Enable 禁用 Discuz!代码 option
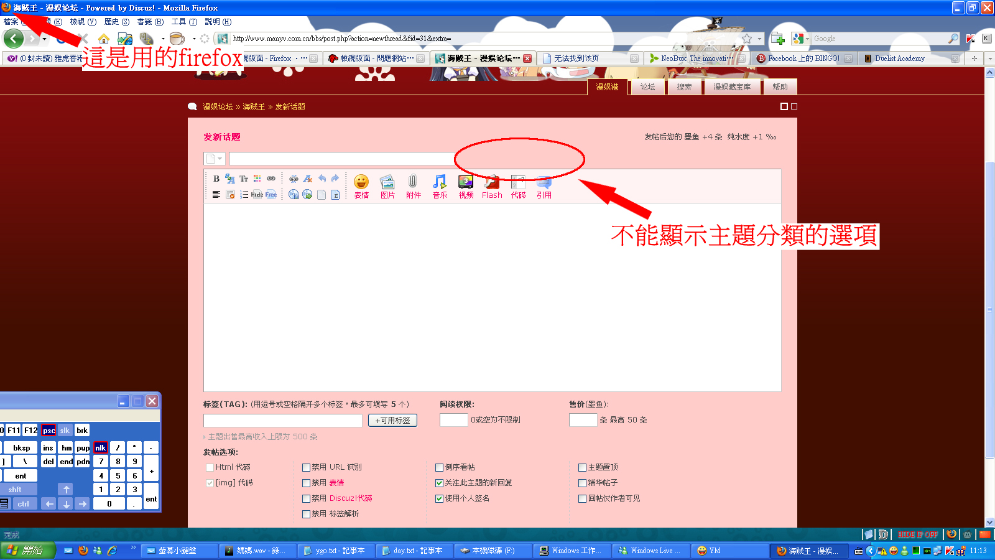Viewport: 995px width, 560px height. pos(306,498)
